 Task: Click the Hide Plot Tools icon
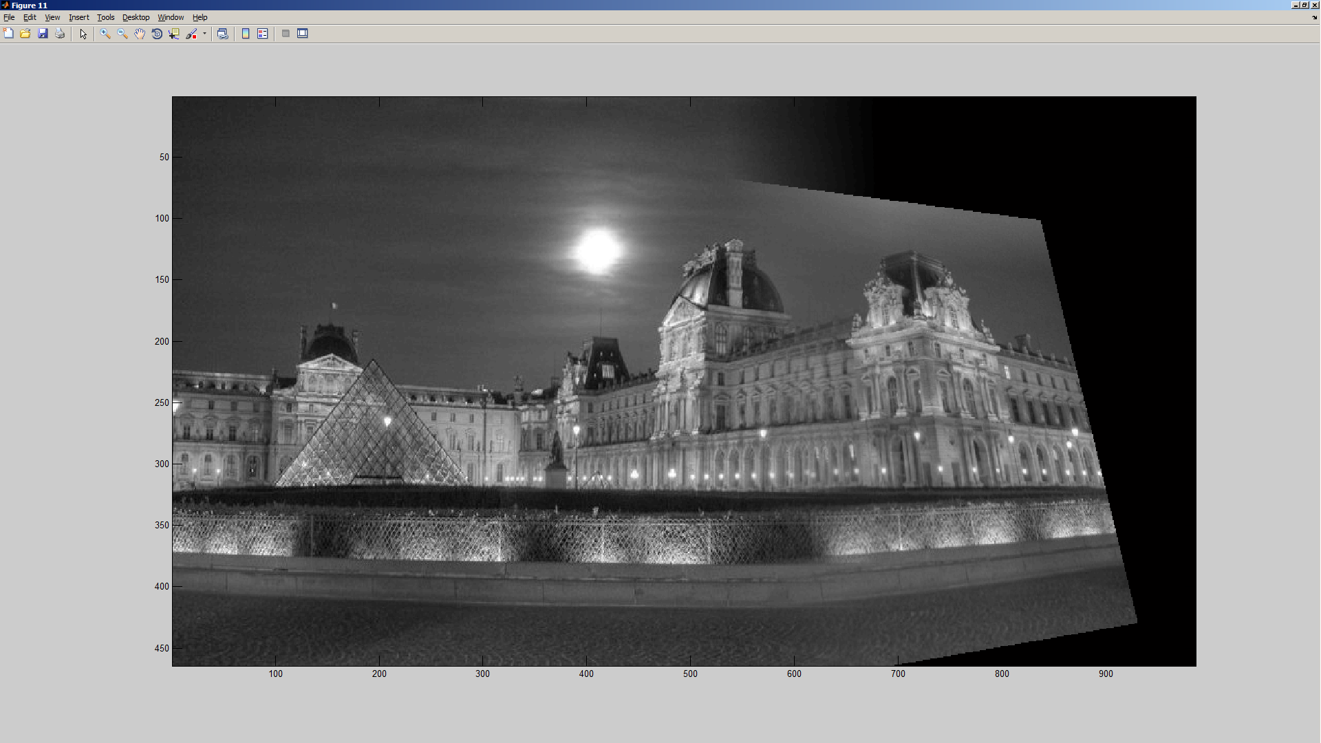286,34
